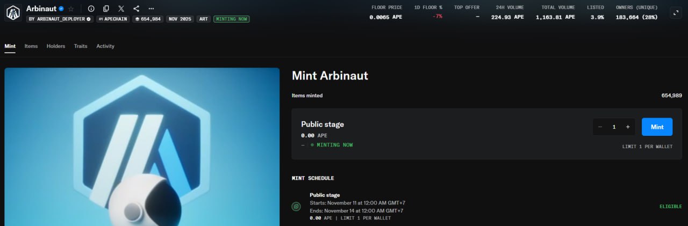Click the Arbinaut collection logo avatar
688x226 pixels.
(x=13, y=13)
